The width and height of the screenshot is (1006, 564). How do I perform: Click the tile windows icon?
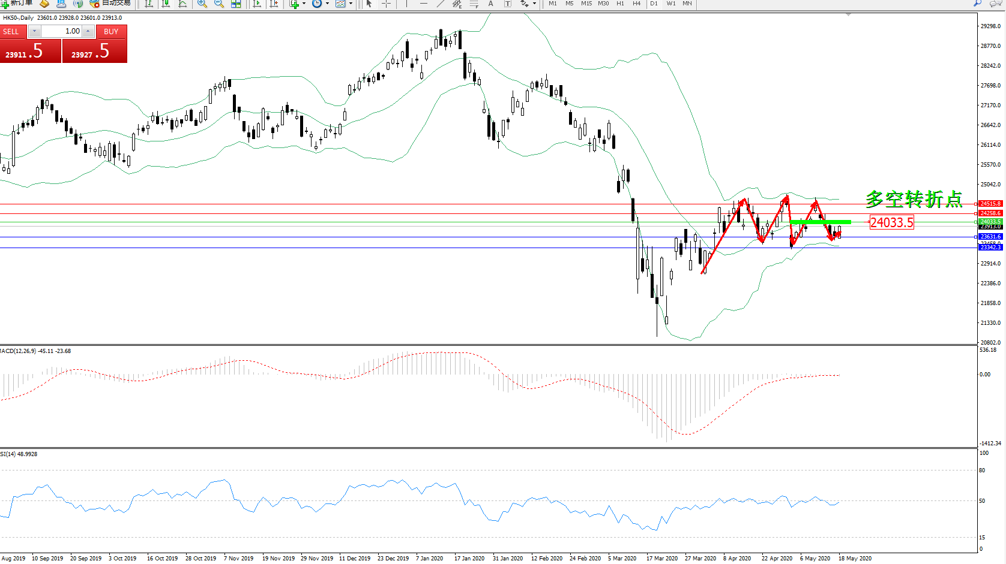pyautogui.click(x=236, y=4)
